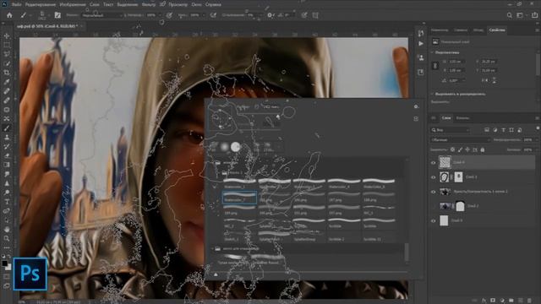
Task: Select the Hand tool
Action: pos(7,229)
